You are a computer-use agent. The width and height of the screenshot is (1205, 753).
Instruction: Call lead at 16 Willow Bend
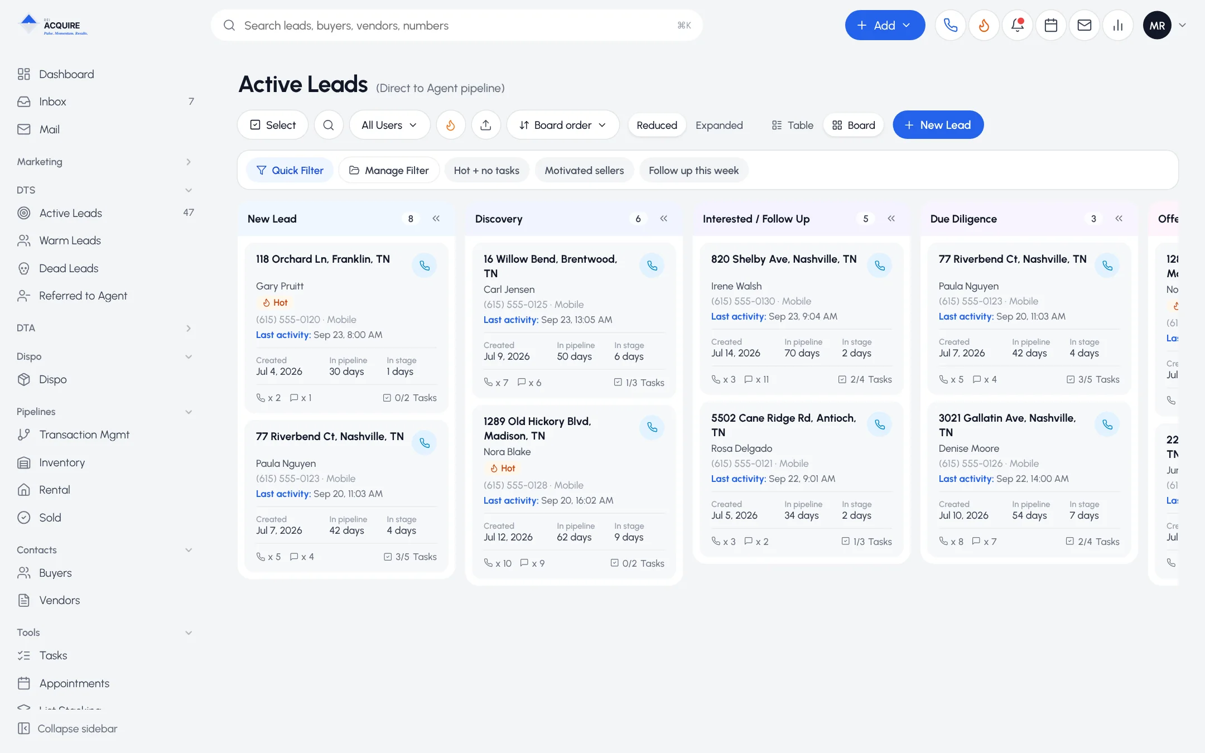tap(652, 266)
